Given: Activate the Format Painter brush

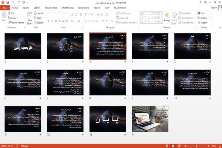Looking at the screenshot, I should tap(16, 23).
